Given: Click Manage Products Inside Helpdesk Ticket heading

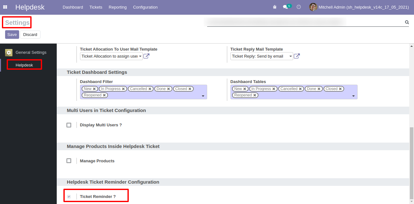Looking at the screenshot, I should pyautogui.click(x=113, y=146).
